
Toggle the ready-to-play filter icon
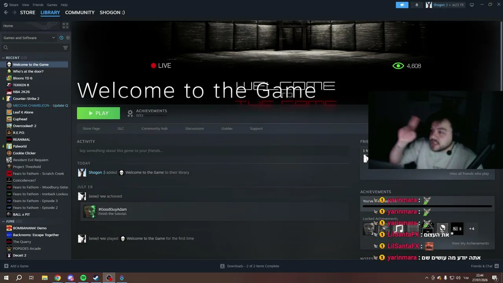68,38
